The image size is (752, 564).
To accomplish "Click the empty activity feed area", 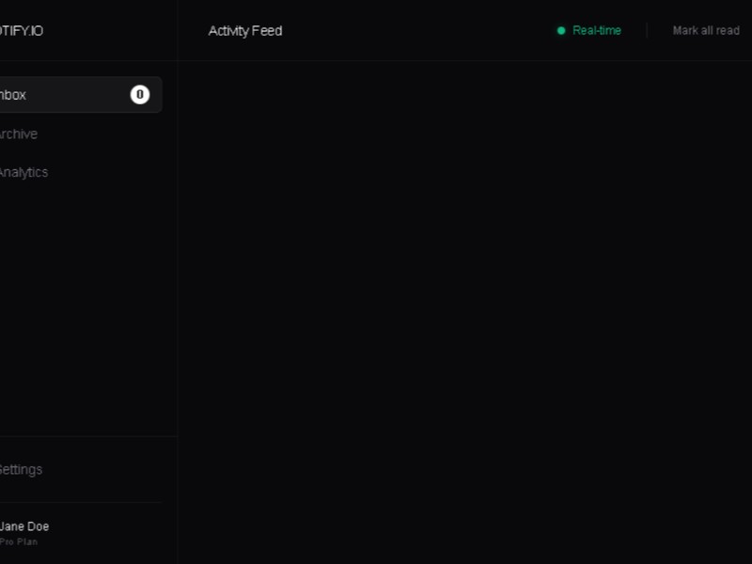I will click(x=464, y=310).
